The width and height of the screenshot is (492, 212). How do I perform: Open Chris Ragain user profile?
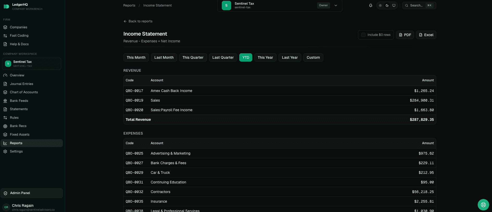(x=31, y=207)
